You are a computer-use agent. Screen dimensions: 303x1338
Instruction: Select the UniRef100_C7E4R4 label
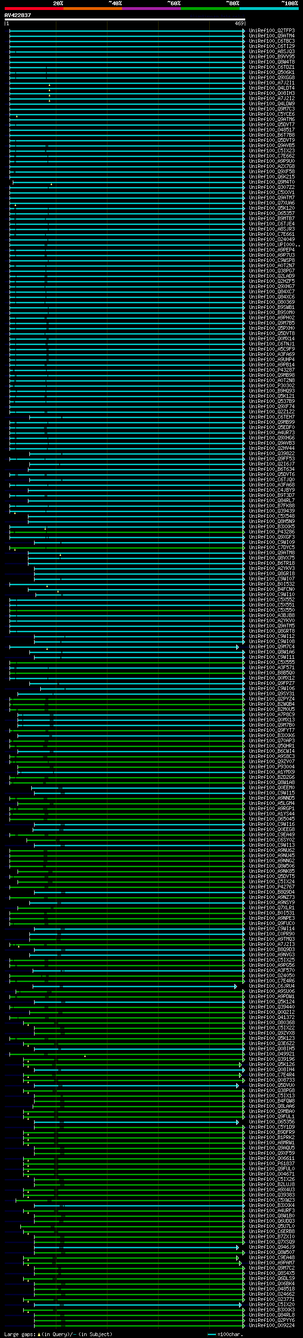pyautogui.click(x=272, y=1075)
